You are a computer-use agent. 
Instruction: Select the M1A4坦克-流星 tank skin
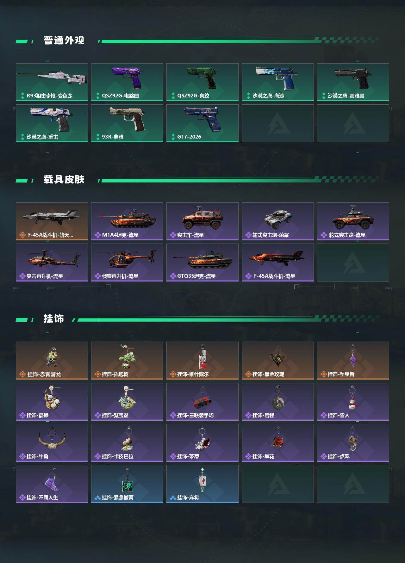(x=127, y=221)
